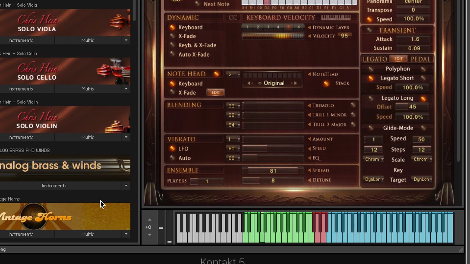The image size is (470, 264).
Task: Click the NoteHead arrow icon
Action: tap(309, 74)
